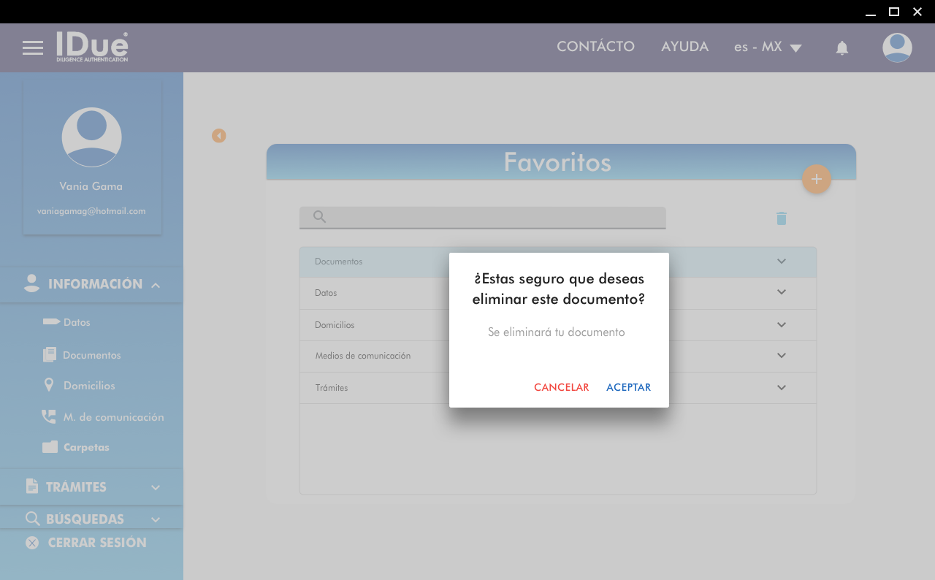Click the search magnifier icon
Viewport: 935px width, 580px height.
(319, 217)
